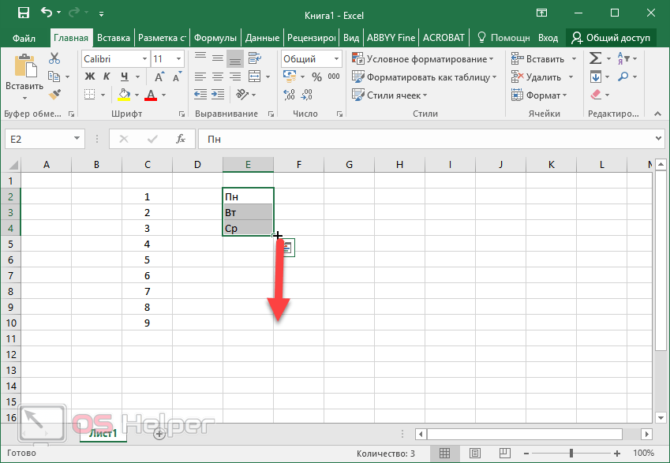Screen dimensions: 670x463
Task: Toggle italic formatting (К)
Action: pos(107,77)
